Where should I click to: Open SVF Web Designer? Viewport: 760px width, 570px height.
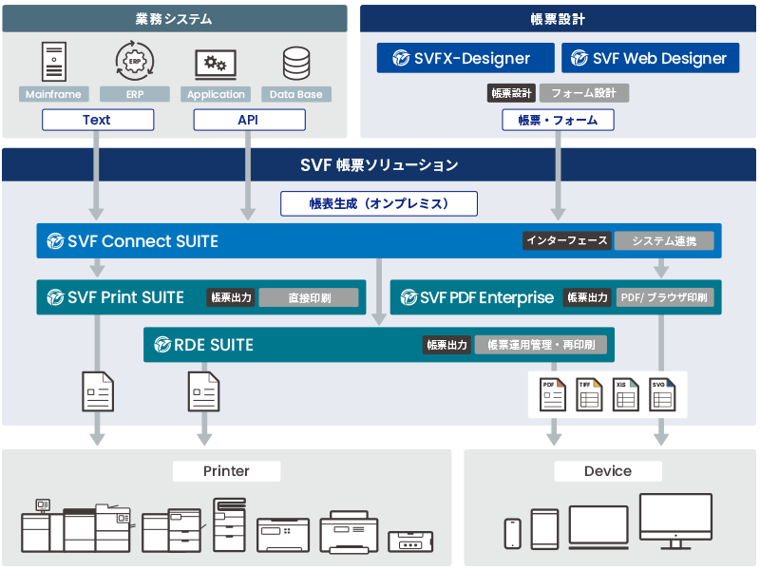point(651,58)
